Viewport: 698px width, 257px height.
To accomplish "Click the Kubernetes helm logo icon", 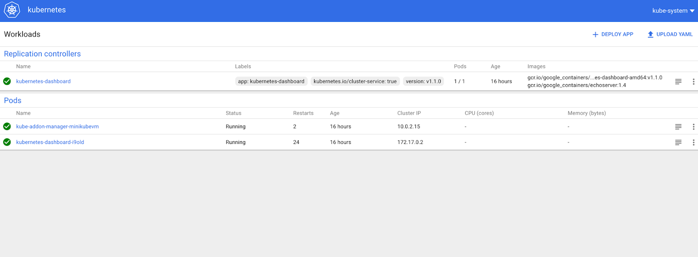I will [12, 10].
